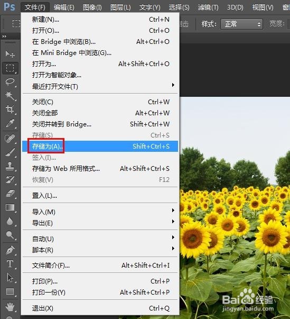Select the Rectangle shape tool
This screenshot has height=319, width=290.
tap(10, 291)
